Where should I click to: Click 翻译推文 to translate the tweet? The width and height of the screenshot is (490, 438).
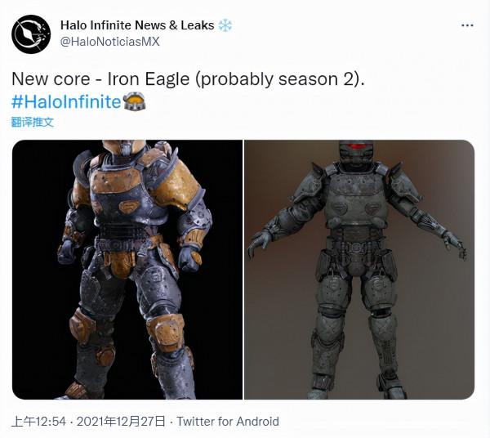(33, 122)
